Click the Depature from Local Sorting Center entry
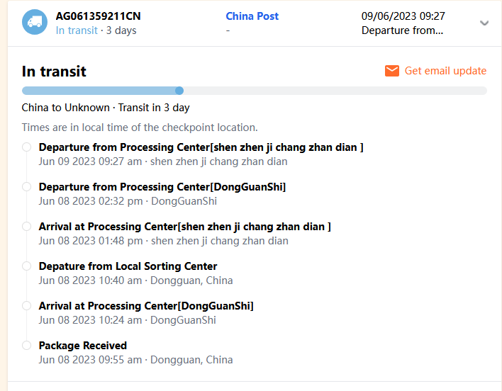The image size is (502, 391). click(x=128, y=266)
